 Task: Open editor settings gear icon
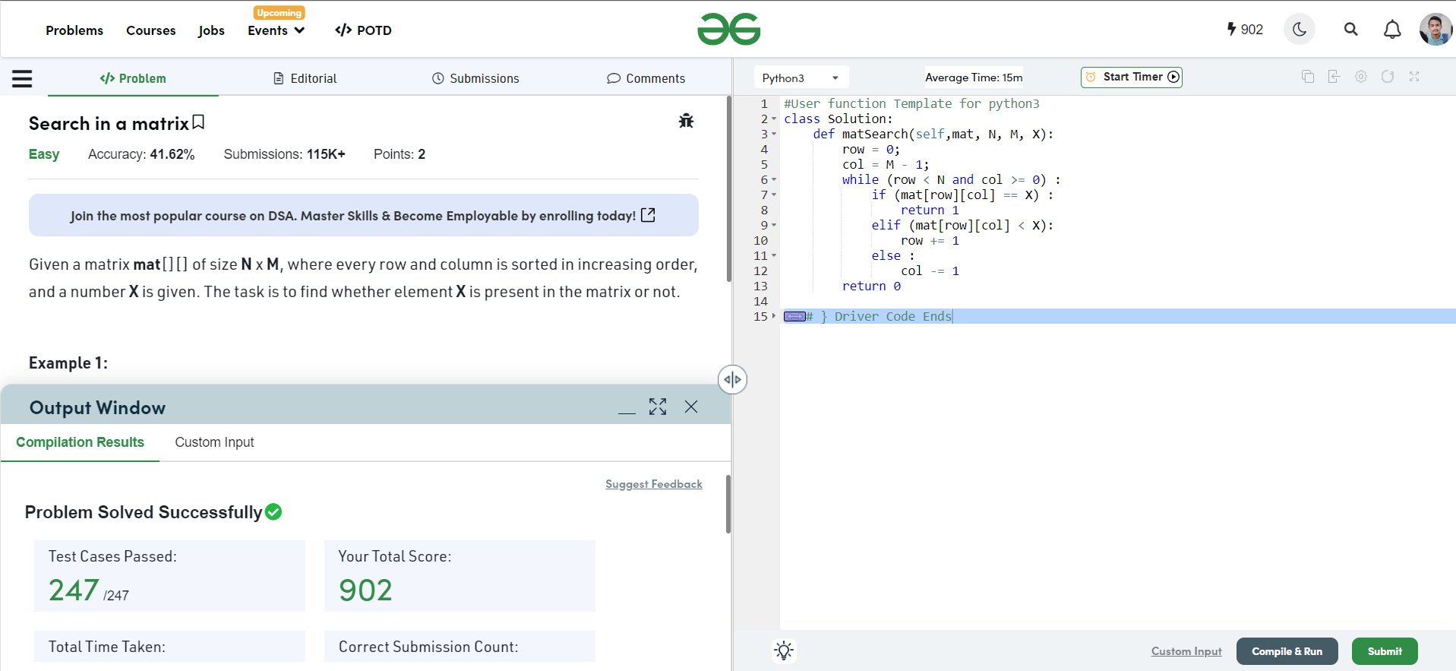[x=1361, y=76]
